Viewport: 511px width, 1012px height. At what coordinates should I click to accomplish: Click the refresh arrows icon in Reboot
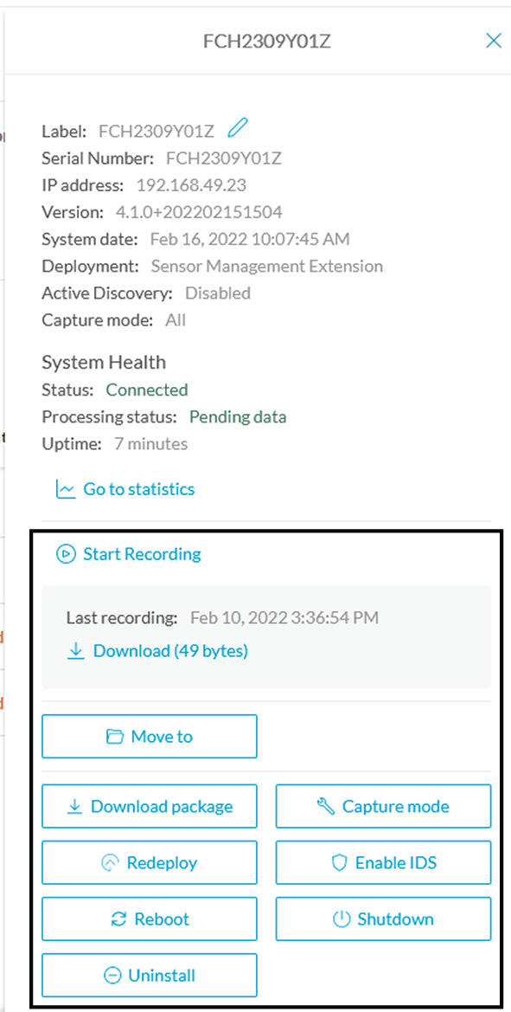[118, 919]
